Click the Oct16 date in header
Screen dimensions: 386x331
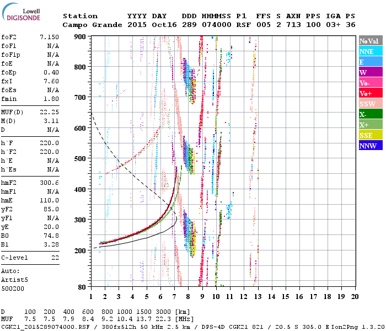pos(164,25)
